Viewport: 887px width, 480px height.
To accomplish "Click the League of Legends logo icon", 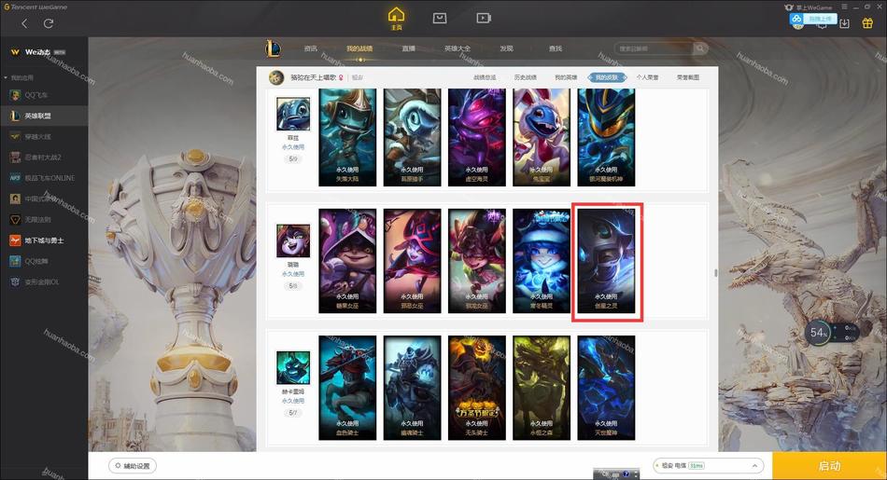I will coord(274,48).
